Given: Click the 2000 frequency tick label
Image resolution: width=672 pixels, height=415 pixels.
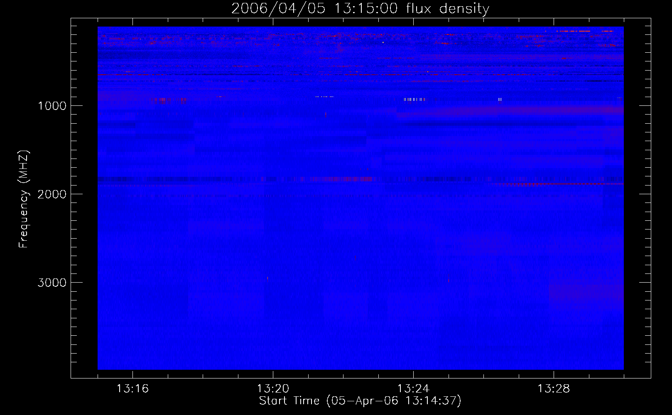Looking at the screenshot, I should 52,194.
